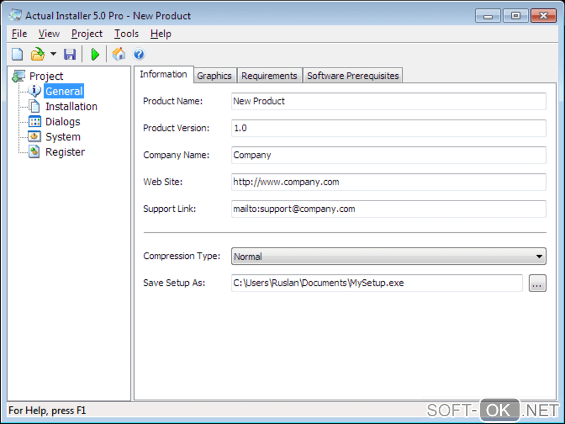Click the green Build play icon
Image resolution: width=565 pixels, height=424 pixels.
[x=95, y=54]
